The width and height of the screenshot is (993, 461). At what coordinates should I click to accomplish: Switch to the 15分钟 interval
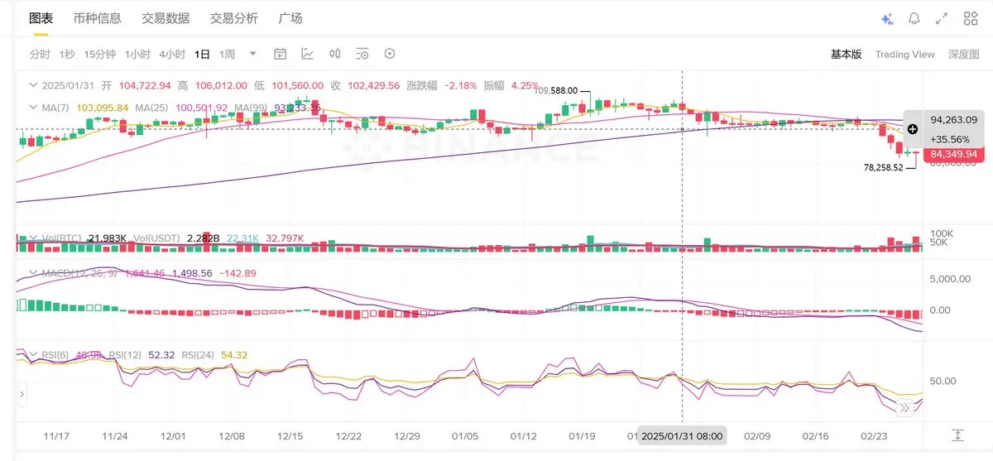click(x=100, y=54)
